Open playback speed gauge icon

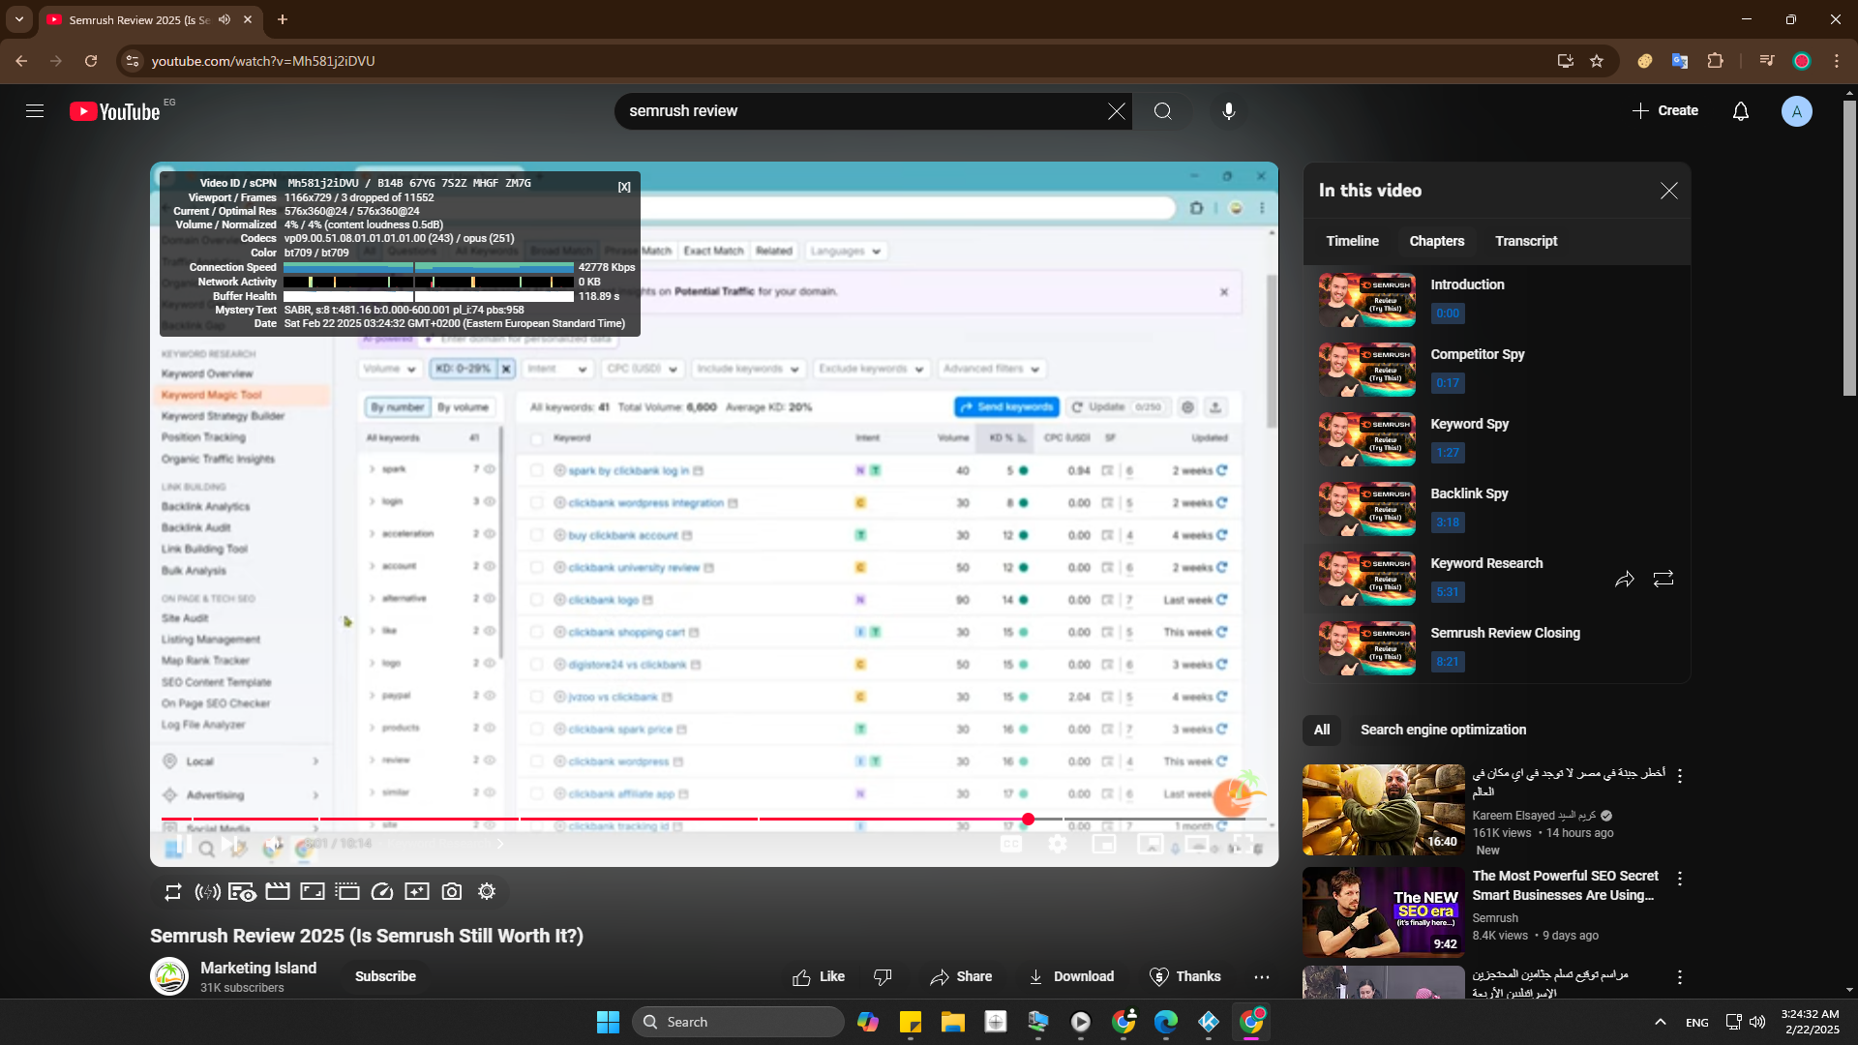pyautogui.click(x=382, y=892)
